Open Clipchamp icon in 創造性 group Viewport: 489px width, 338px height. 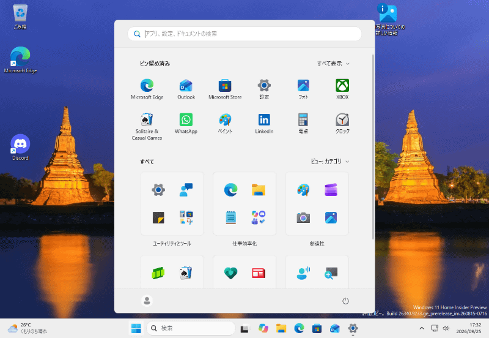point(331,190)
